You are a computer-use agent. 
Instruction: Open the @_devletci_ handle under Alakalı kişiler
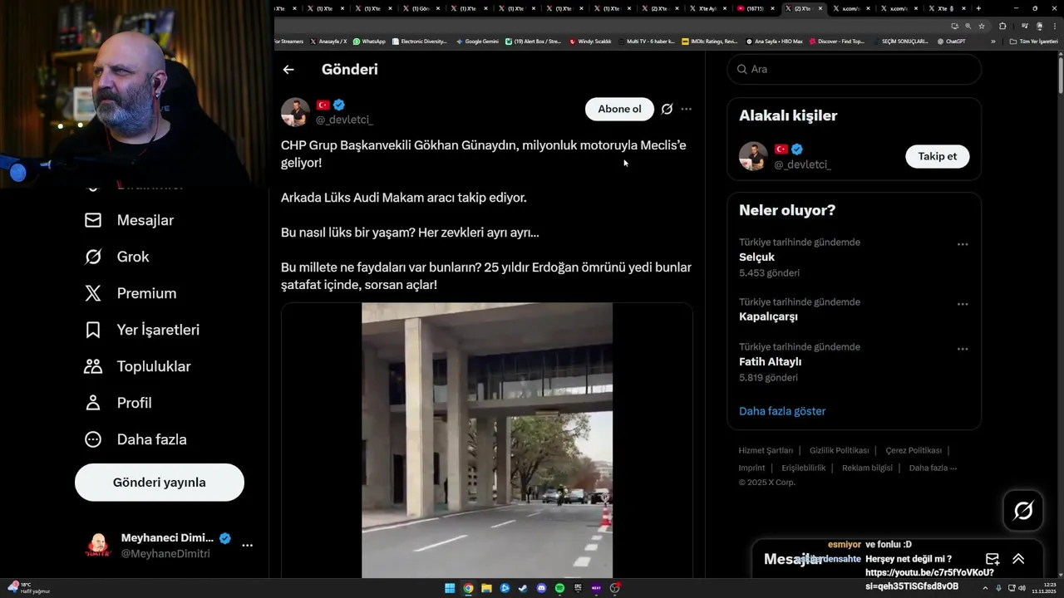[802, 164]
